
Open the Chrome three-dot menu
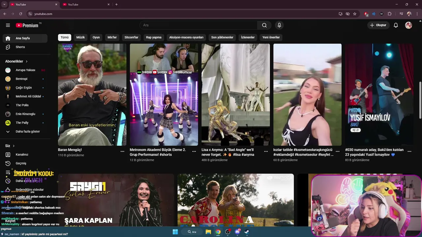[417, 14]
